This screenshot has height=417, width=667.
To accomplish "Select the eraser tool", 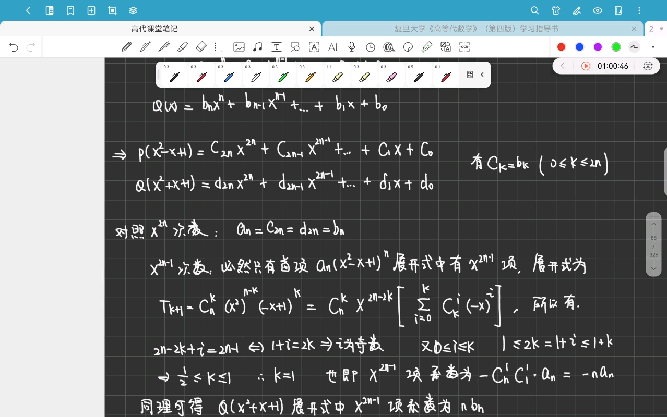I will click(x=201, y=47).
